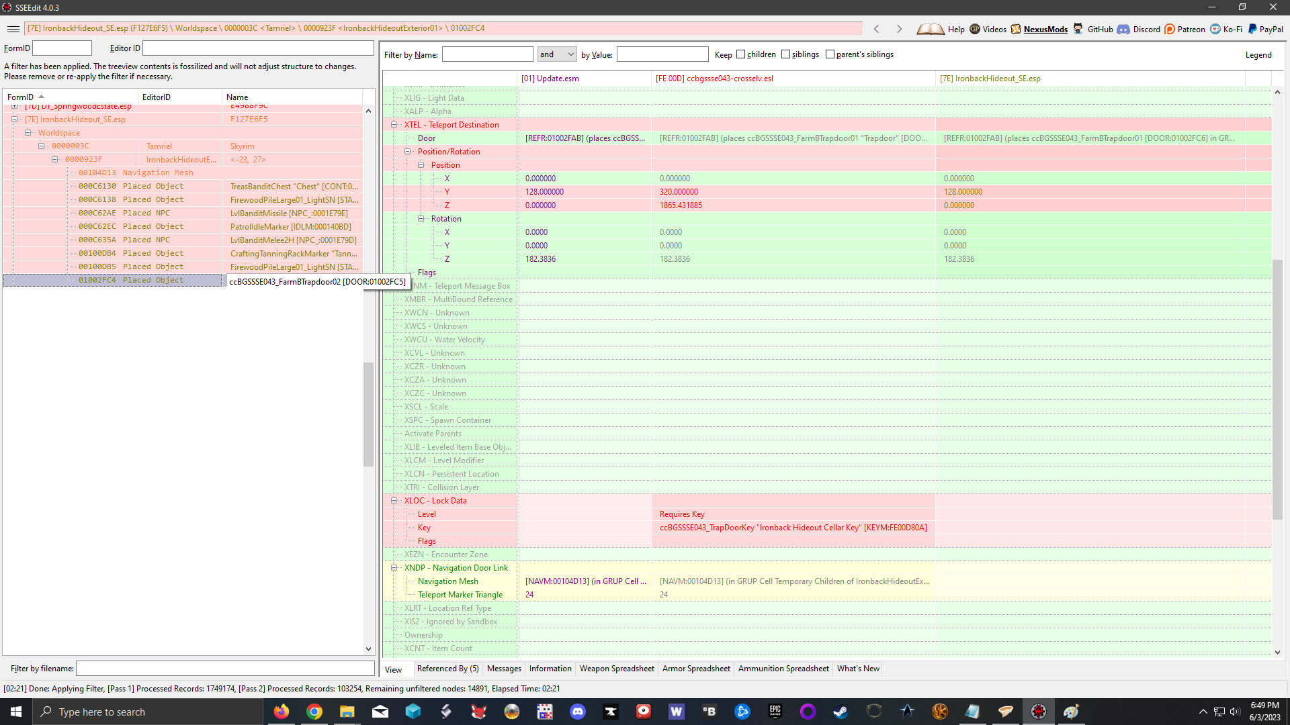Open the Videos link icon
The width and height of the screenshot is (1290, 725).
[975, 29]
